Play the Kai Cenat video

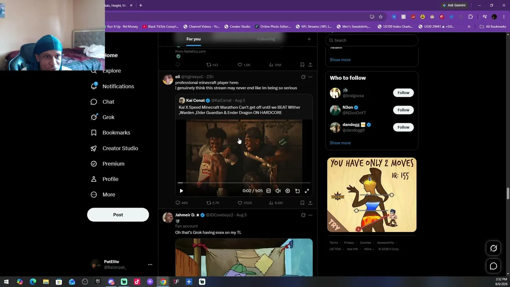181,191
